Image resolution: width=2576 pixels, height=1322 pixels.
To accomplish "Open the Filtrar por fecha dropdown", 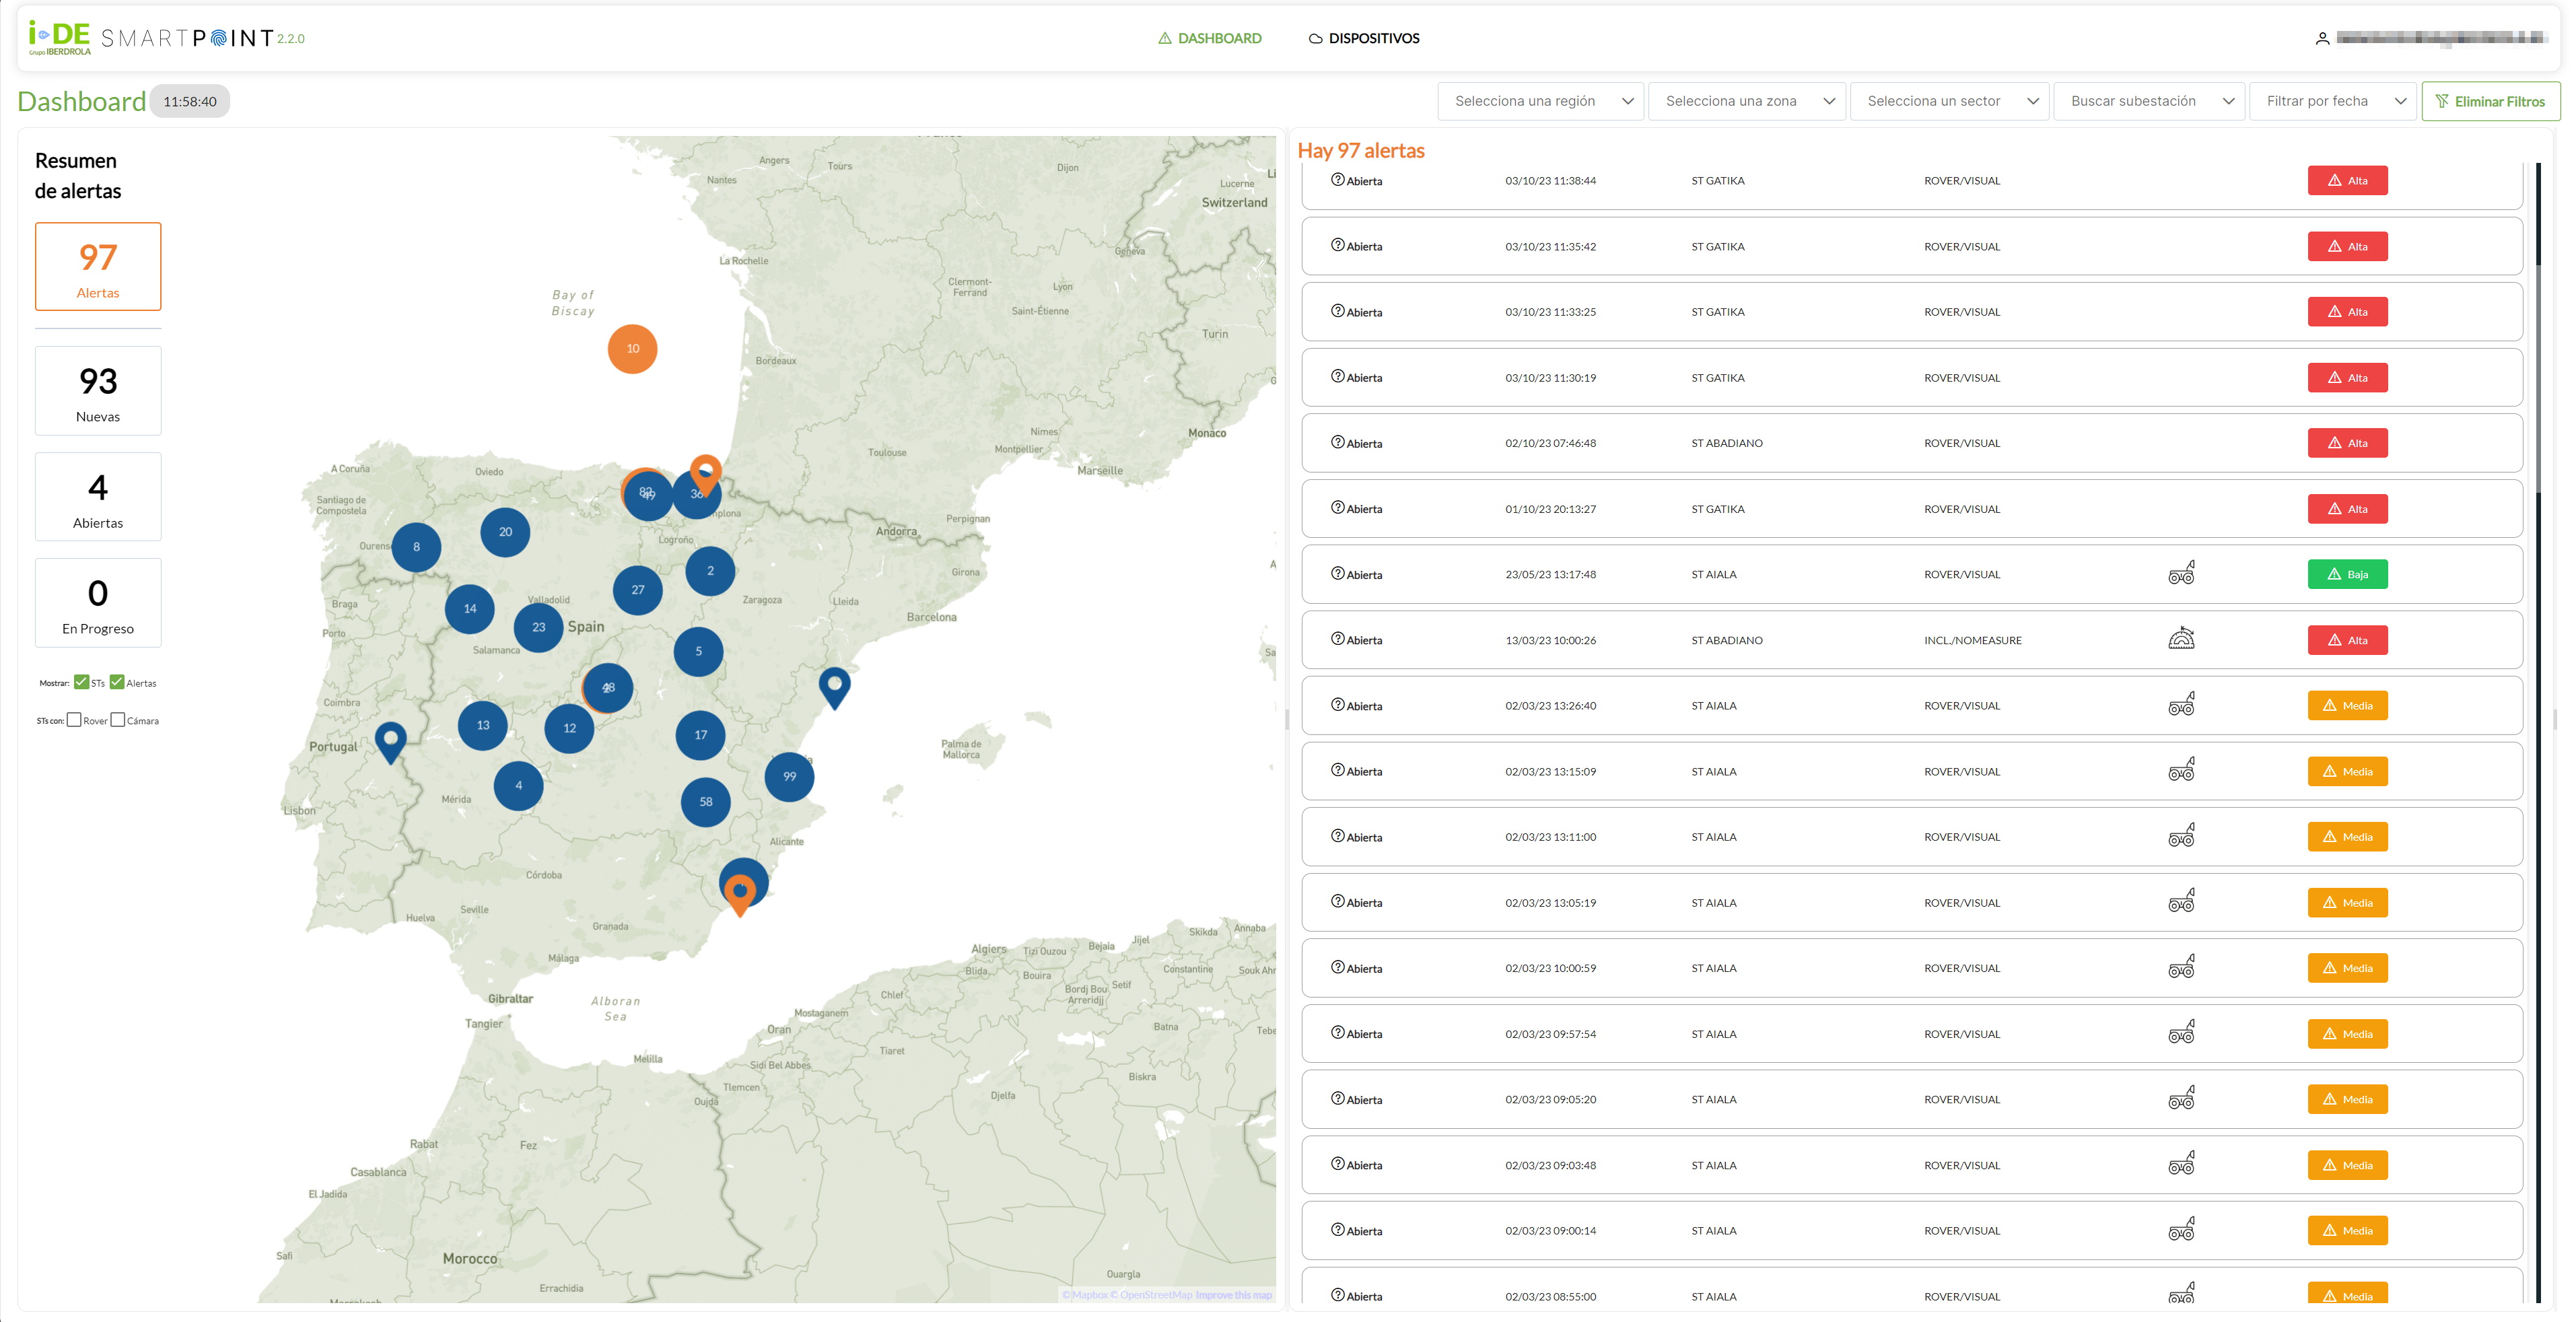I will coord(2332,101).
